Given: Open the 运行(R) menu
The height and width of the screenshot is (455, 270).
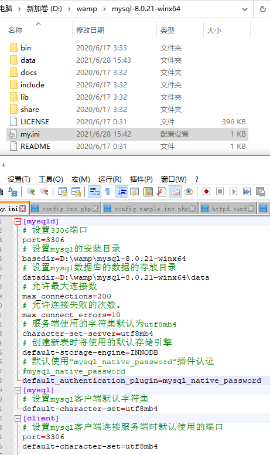Looking at the screenshot, I should pos(110,179).
